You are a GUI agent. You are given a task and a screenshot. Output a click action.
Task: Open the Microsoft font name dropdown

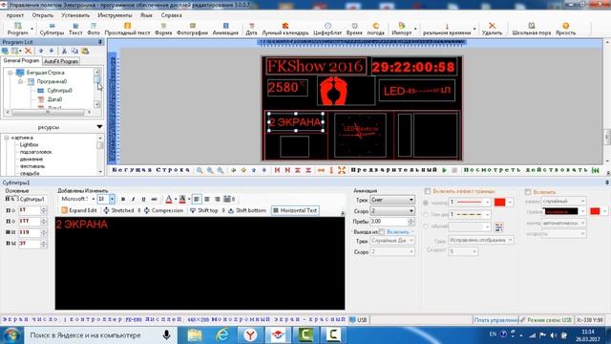94,199
